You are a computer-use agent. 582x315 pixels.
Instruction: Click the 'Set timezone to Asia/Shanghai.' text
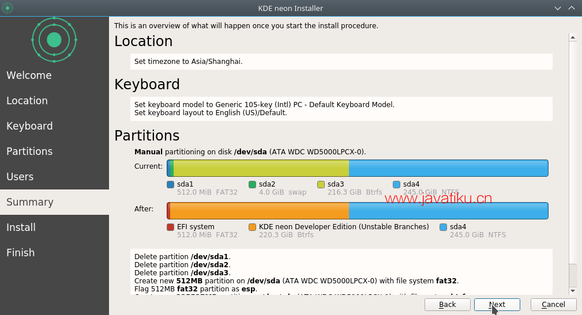188,62
